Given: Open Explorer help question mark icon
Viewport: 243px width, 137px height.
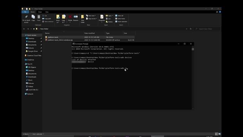Looking at the screenshot, I should (x=220, y=12).
